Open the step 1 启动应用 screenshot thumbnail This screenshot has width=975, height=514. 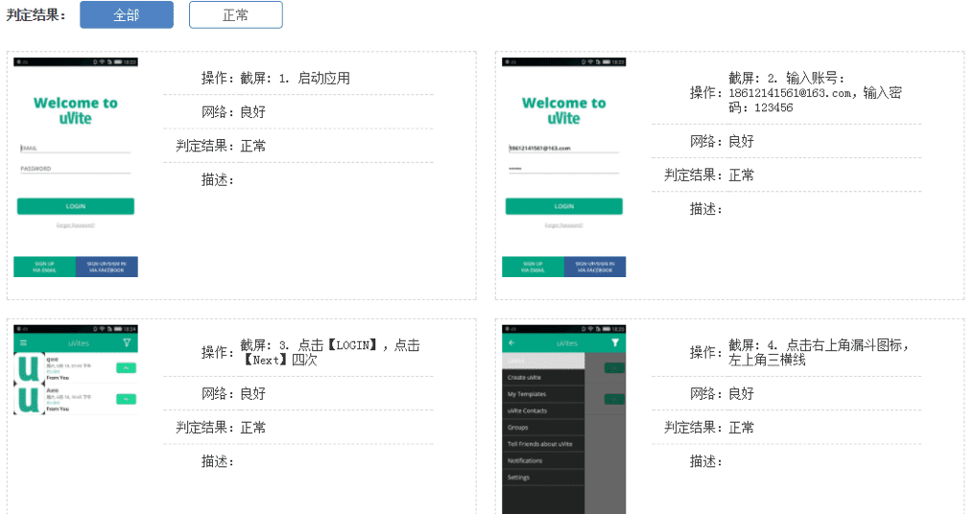coord(75,167)
